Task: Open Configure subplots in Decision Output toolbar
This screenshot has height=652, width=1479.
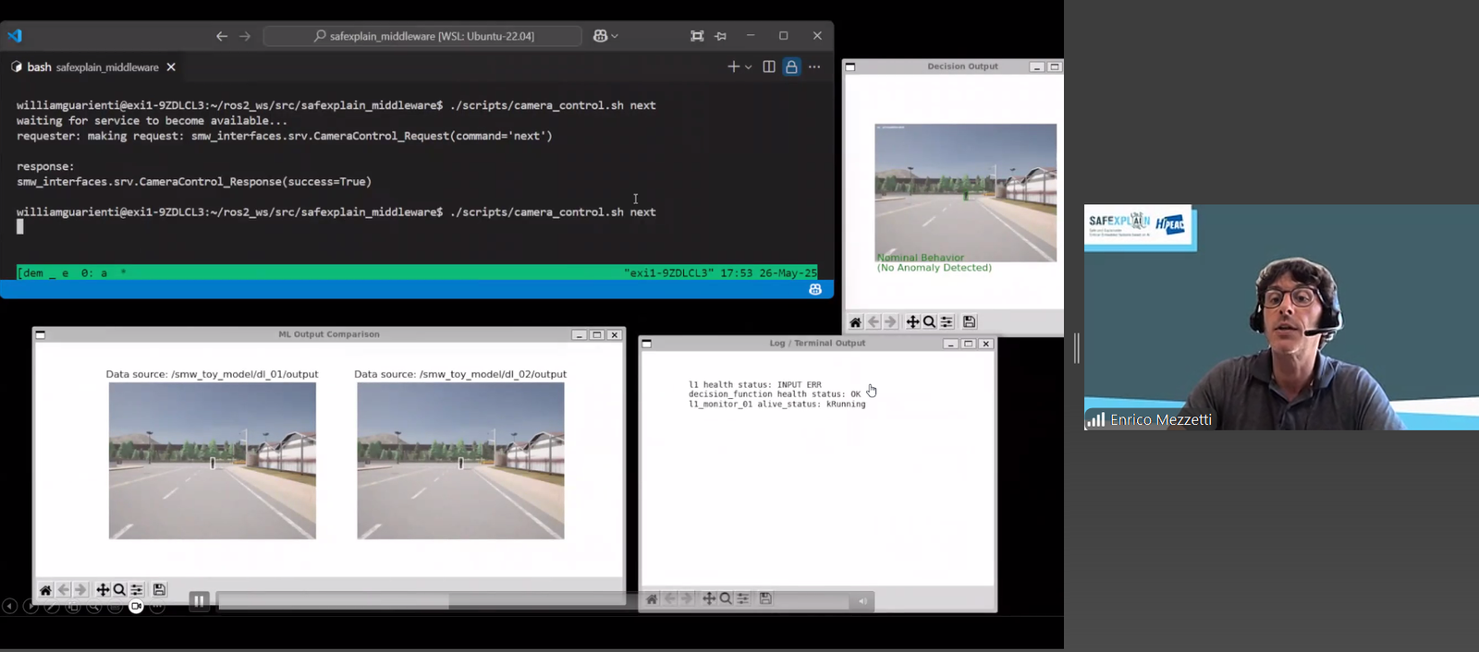Action: tap(947, 322)
